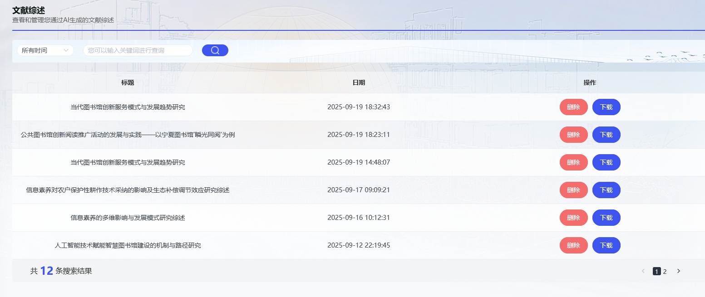Download the 信息素养的多维影响 review
This screenshot has width=705, height=297.
click(x=606, y=218)
